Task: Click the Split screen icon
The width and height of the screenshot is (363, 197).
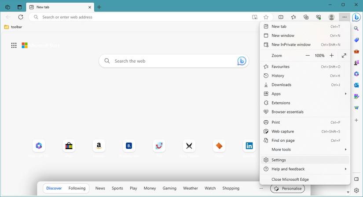Action: pos(281,17)
